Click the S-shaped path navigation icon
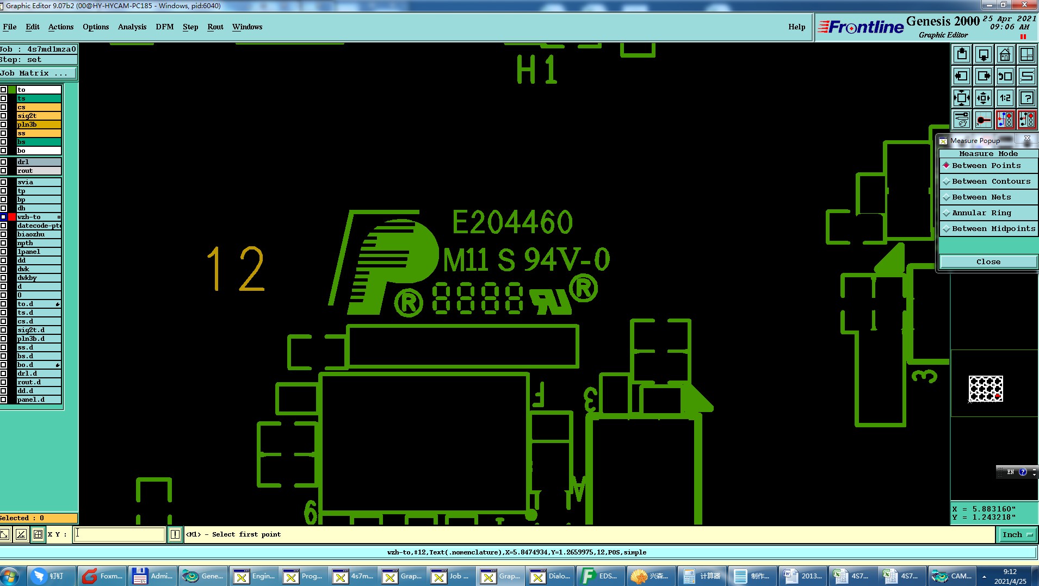 (x=1027, y=76)
